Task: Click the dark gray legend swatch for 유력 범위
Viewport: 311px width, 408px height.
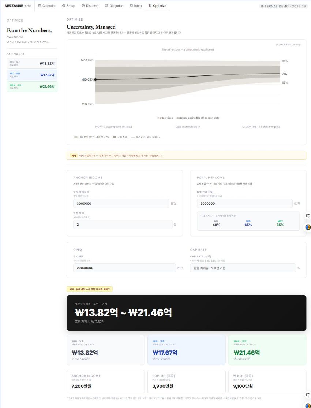Action: (x=115, y=137)
